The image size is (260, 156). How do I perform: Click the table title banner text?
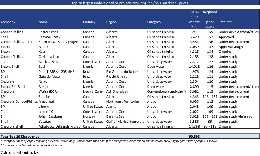[x=130, y=3]
